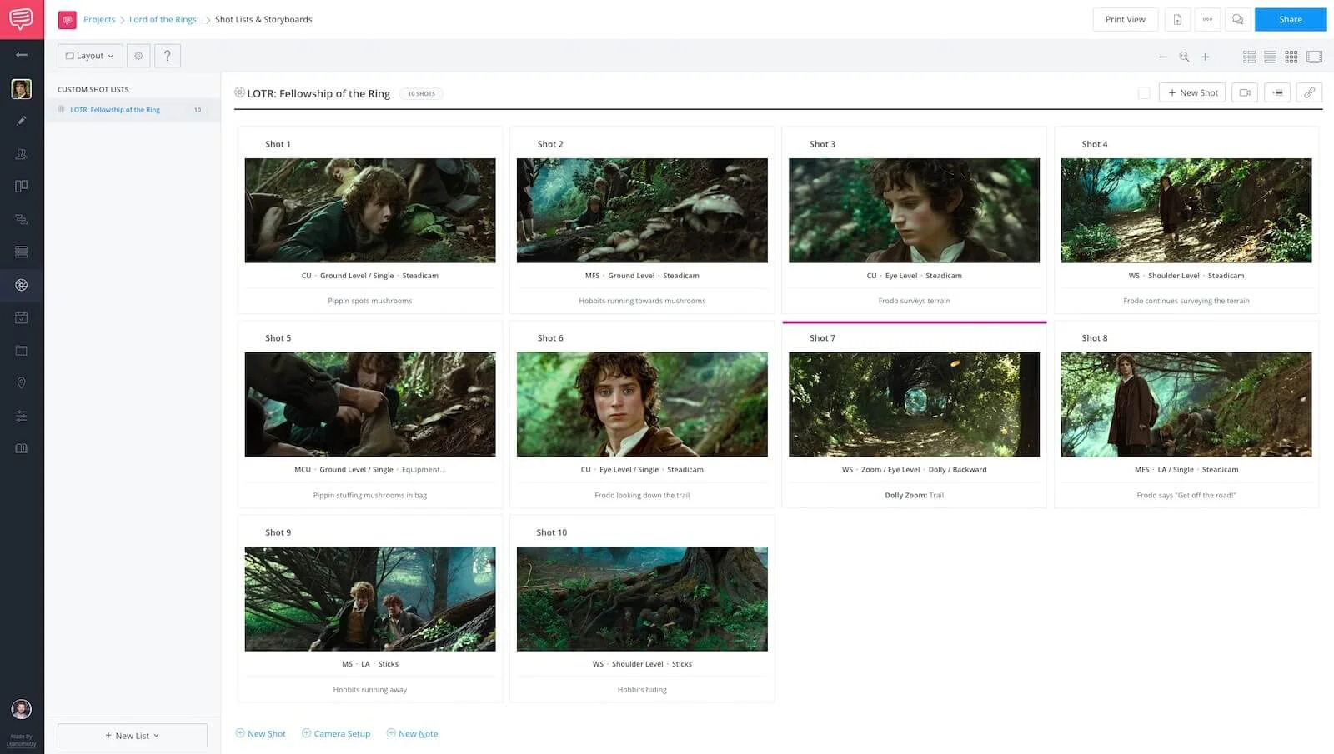Click the New Shot link at bottom

click(x=261, y=733)
